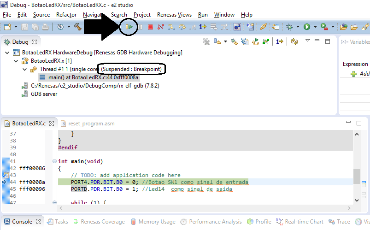Open the Debug launch dropdown arrow

tap(298, 27)
